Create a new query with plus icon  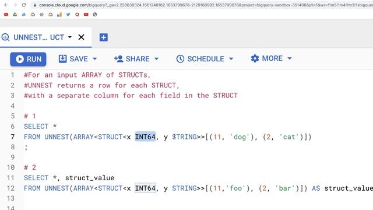tap(104, 37)
